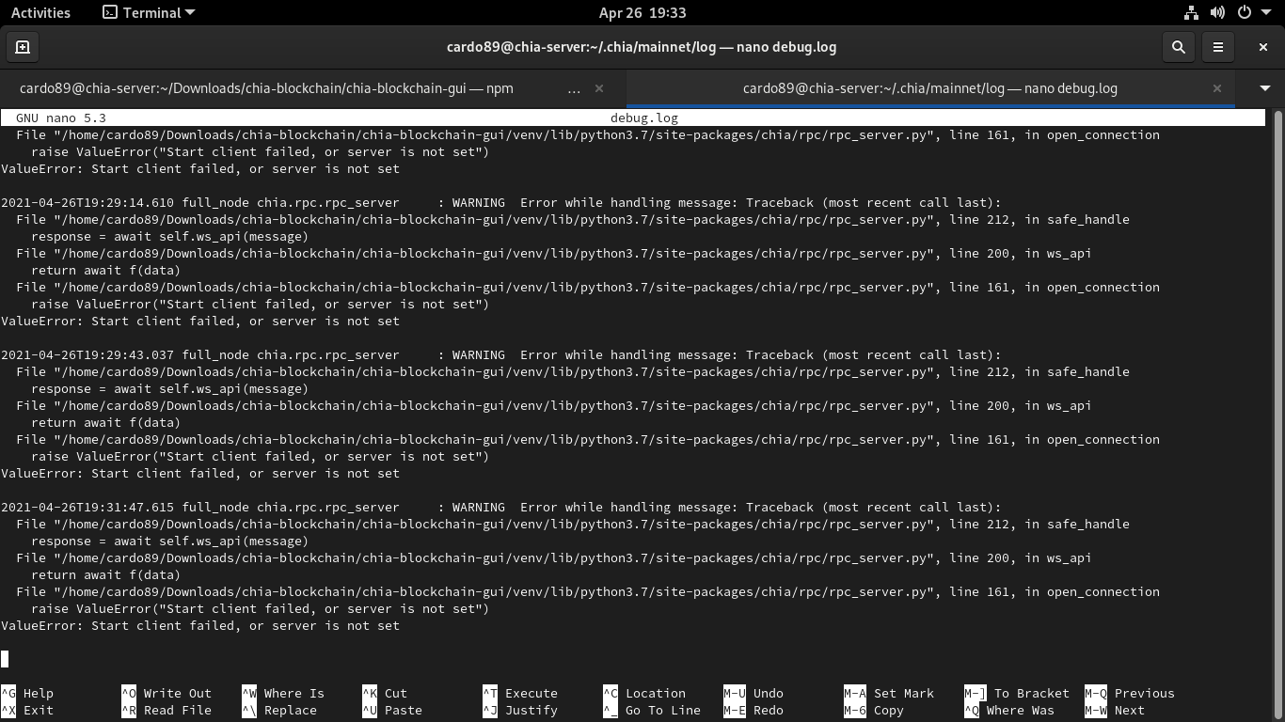Expand the tab overview chevron at the tab bar's right
Screen dimensions: 1285x722
point(1264,87)
